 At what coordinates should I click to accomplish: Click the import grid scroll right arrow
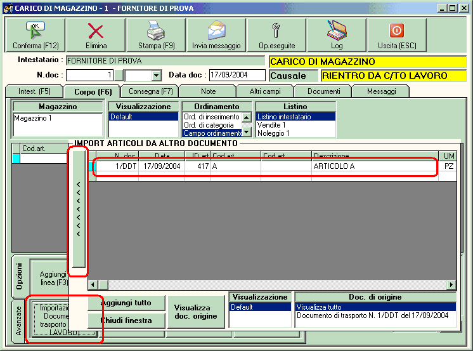coord(451,284)
